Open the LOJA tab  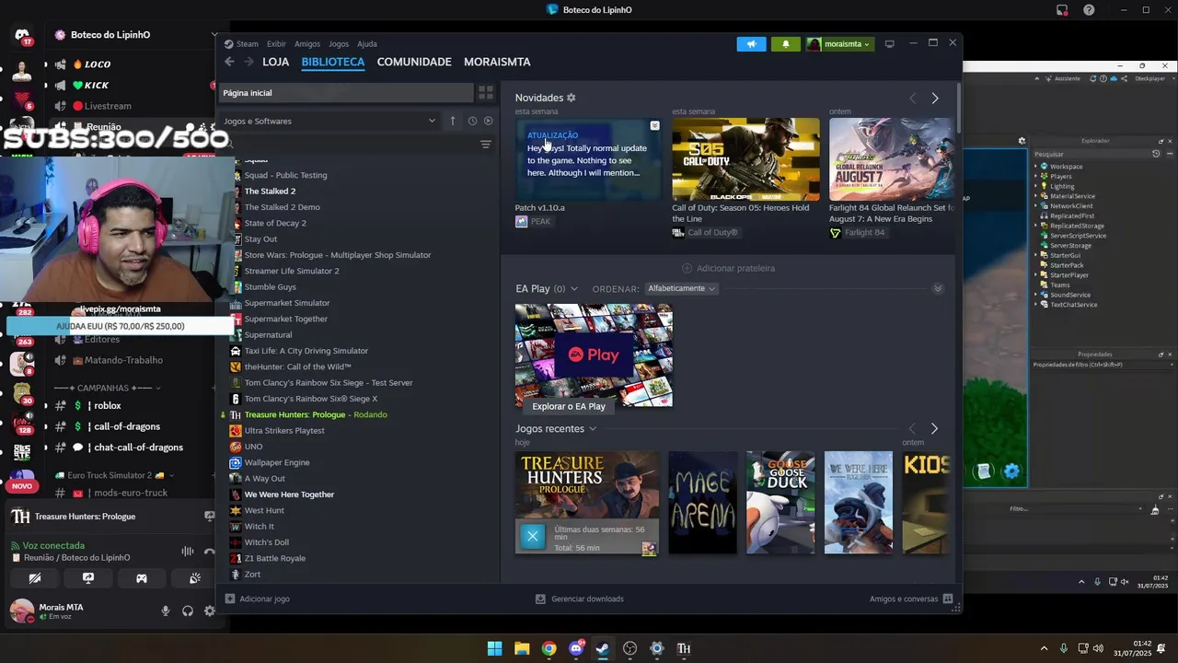pos(275,62)
